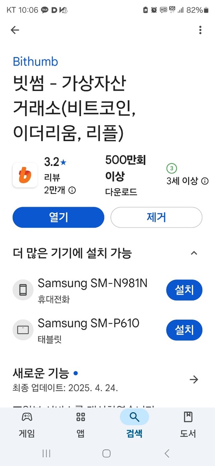Screen dimensions: 215x466
Task: Collapse the 더 많은 기기에 설치 가능 section
Action: (x=194, y=253)
